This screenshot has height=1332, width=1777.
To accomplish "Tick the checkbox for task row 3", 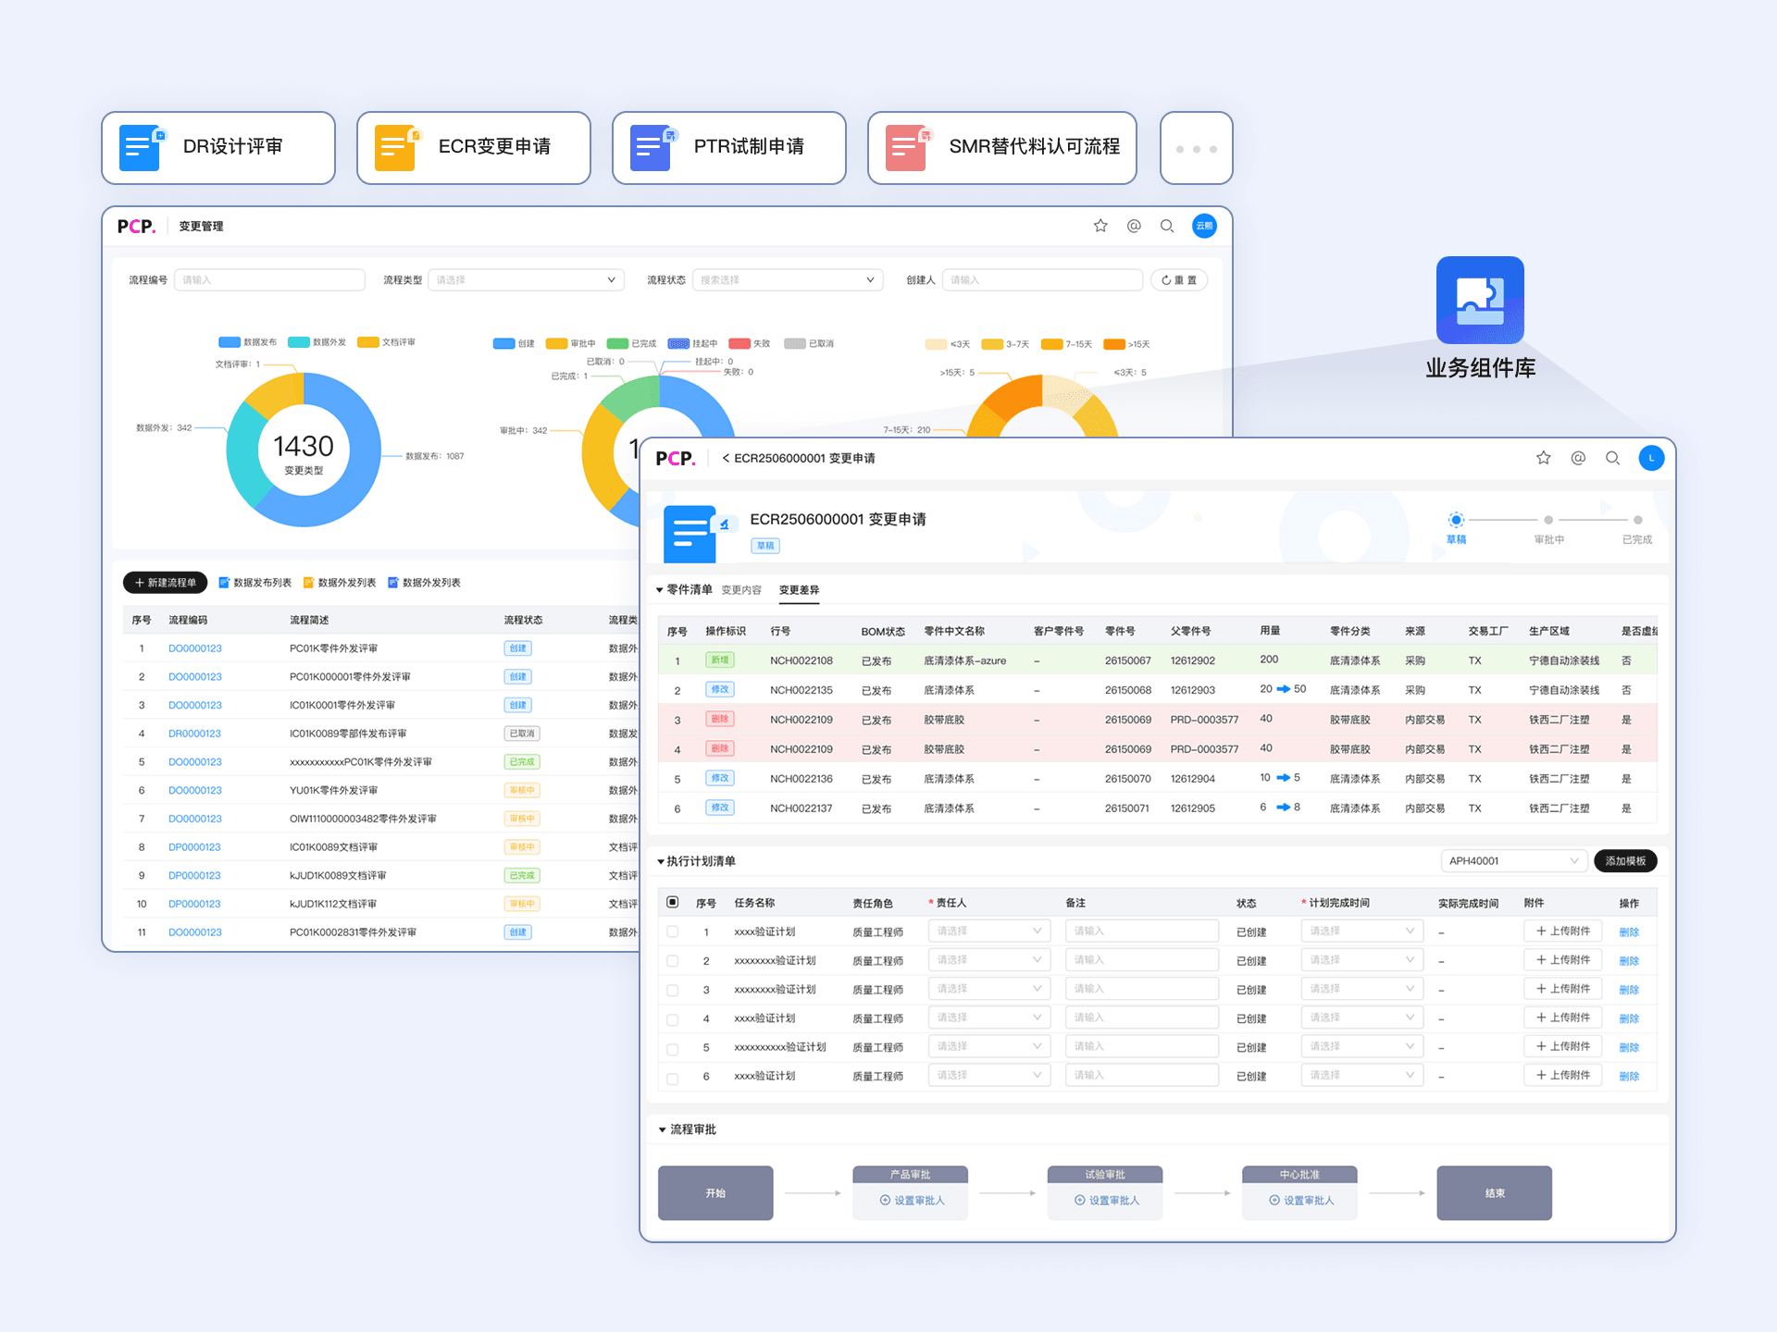I will pos(673,990).
